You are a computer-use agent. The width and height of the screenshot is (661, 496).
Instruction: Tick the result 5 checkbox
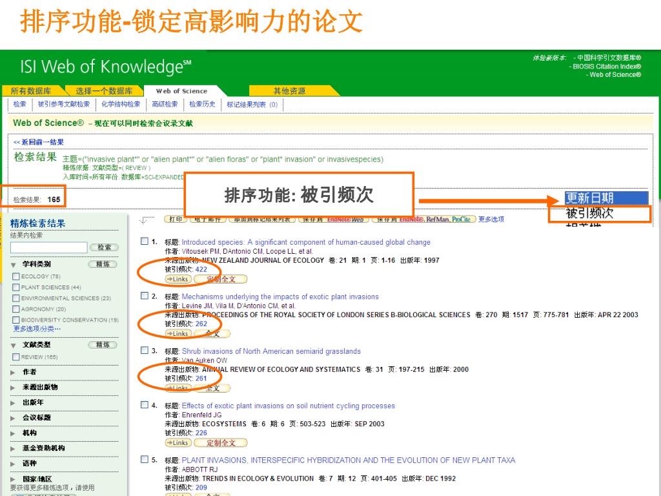click(x=144, y=459)
